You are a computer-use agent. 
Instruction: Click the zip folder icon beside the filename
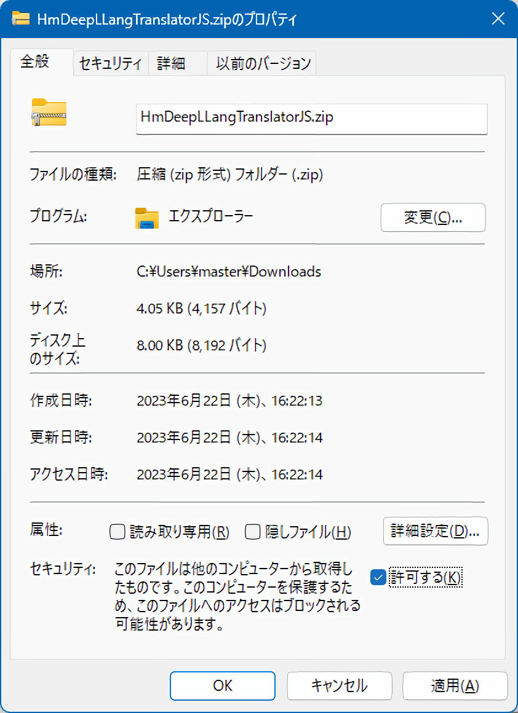coord(49,112)
